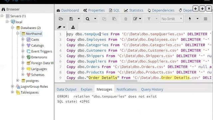Open the Find options dropdown arrow
This screenshot has height=120, width=213.
[x=95, y=19]
